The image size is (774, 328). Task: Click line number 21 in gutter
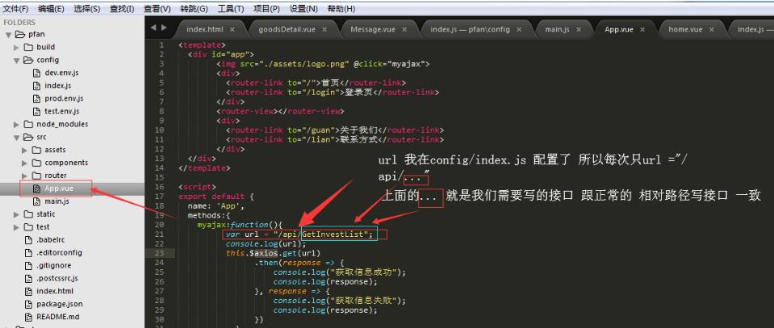pyautogui.click(x=160, y=235)
